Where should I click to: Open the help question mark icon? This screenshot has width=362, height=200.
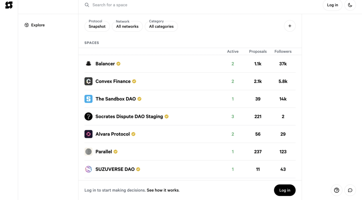click(x=337, y=190)
